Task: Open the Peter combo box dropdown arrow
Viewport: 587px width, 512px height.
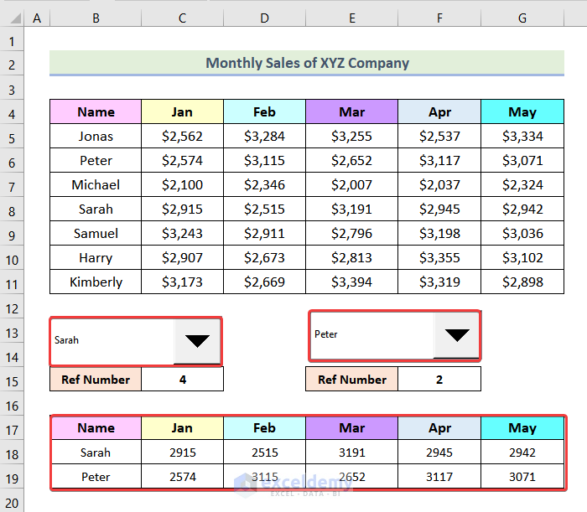Action: [457, 335]
